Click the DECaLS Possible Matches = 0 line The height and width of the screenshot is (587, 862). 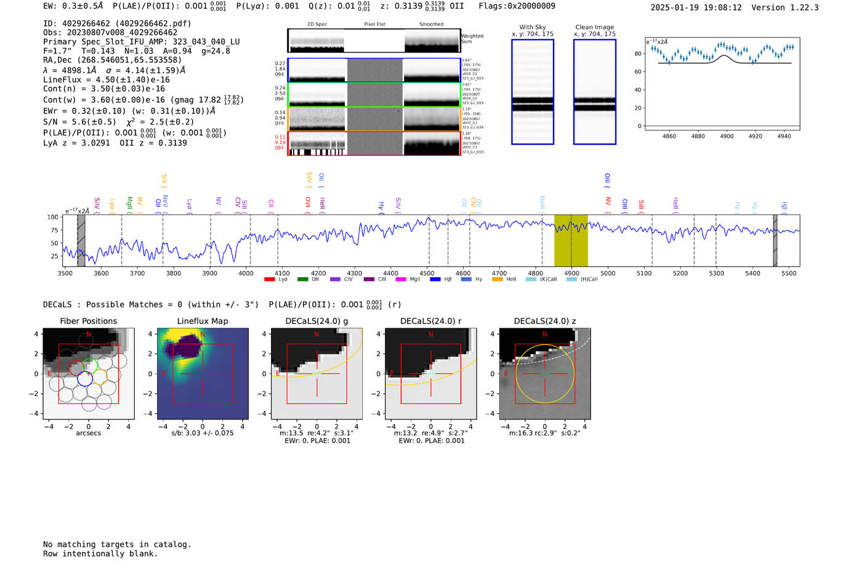(x=151, y=304)
